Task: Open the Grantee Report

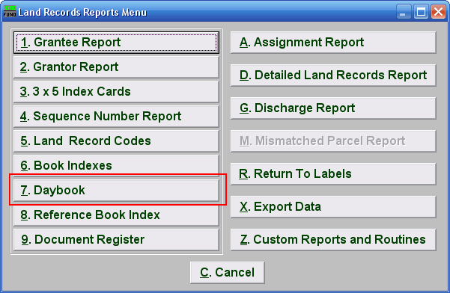Action: pos(116,43)
